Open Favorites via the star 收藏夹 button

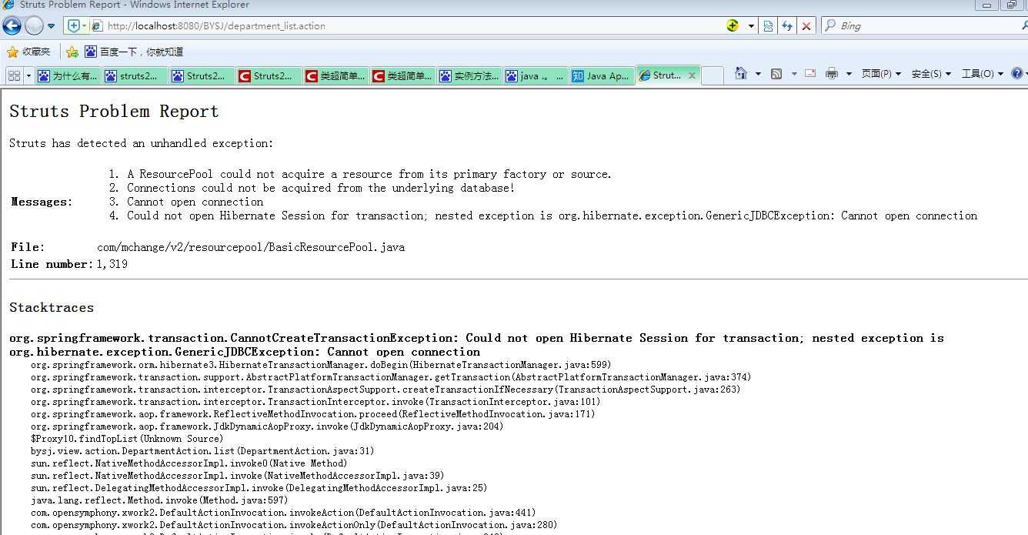coord(28,52)
